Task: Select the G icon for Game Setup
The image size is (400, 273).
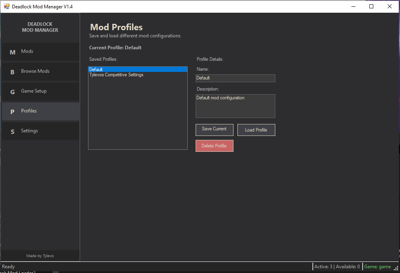Action: [x=12, y=91]
